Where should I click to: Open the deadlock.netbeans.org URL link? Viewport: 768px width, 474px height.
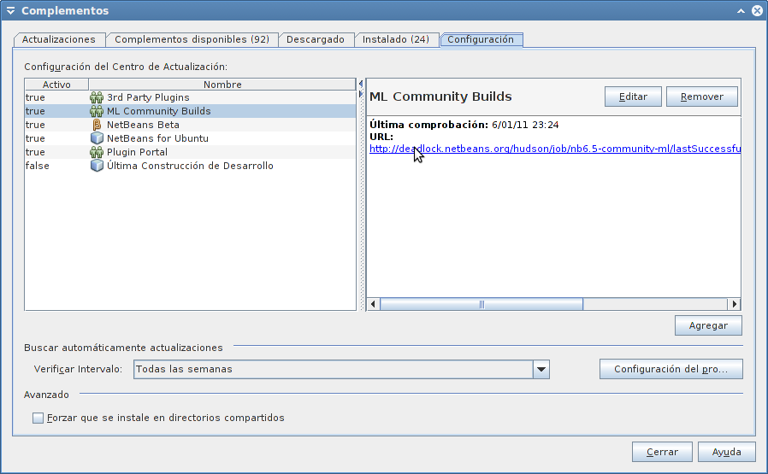[555, 149]
